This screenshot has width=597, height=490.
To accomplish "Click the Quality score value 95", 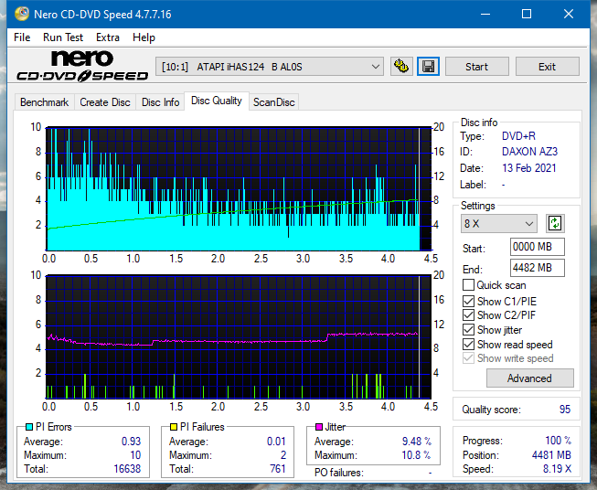I will pyautogui.click(x=565, y=410).
